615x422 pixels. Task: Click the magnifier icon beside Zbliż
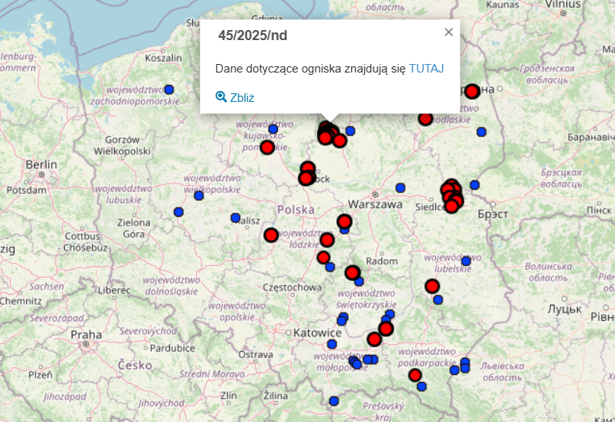[221, 97]
